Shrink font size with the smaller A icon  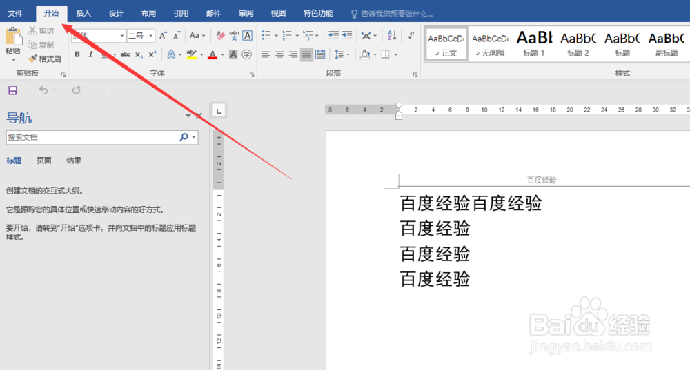point(177,36)
